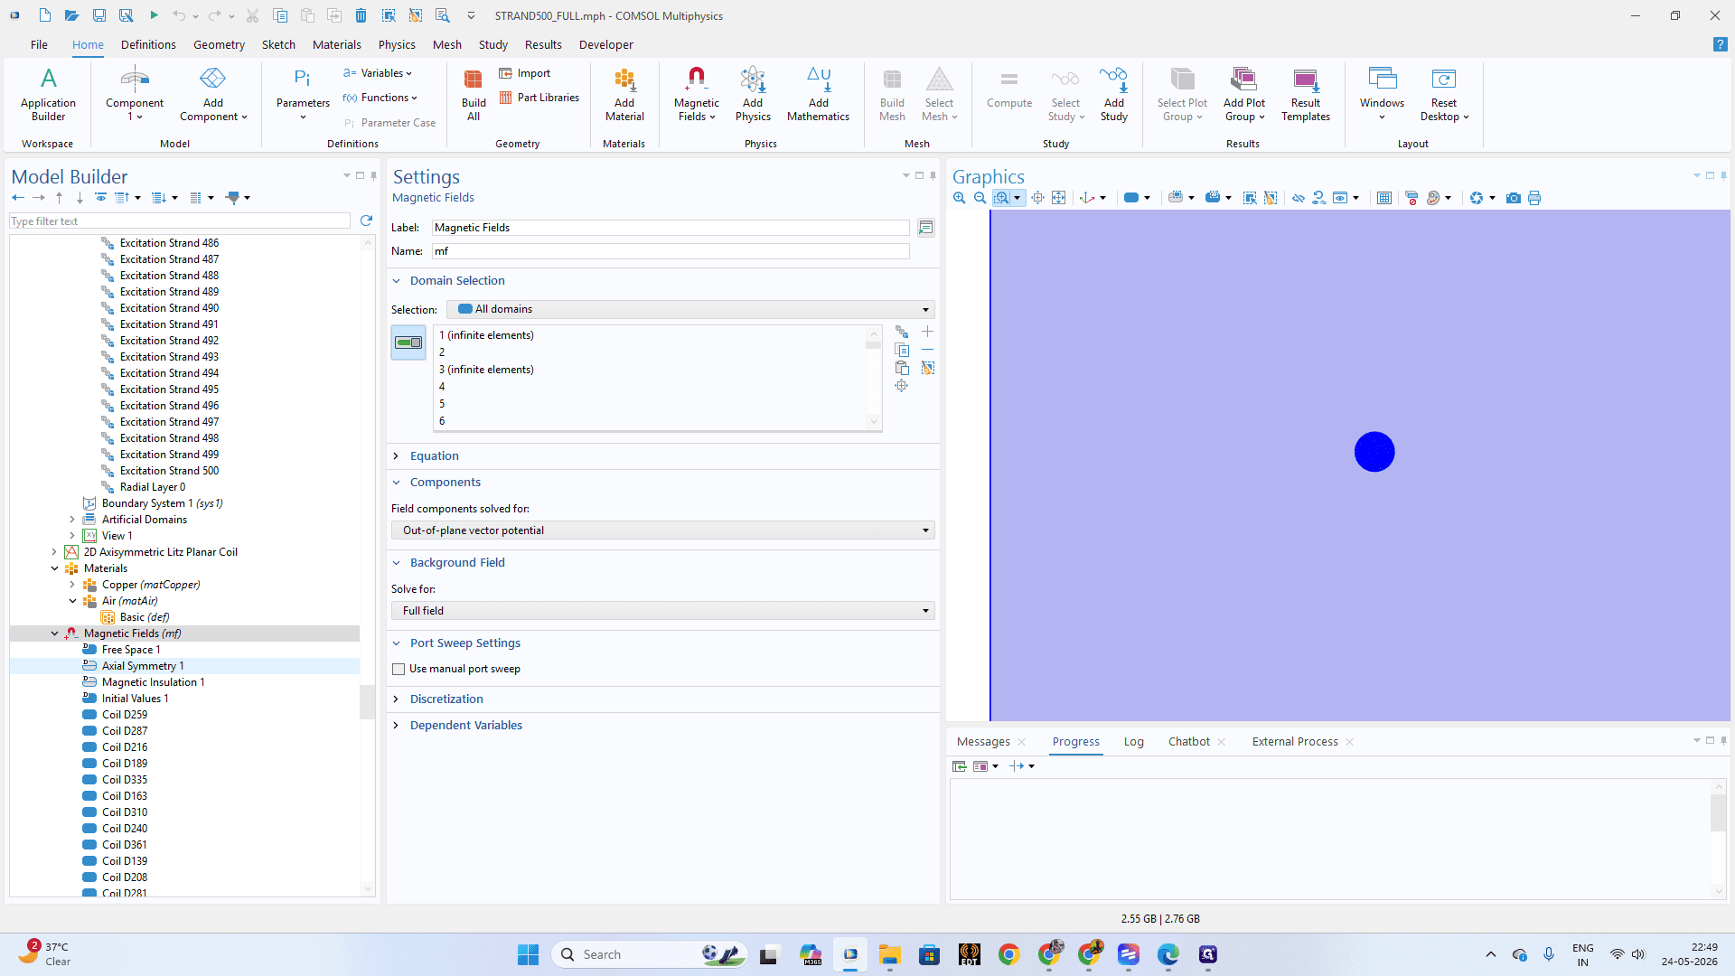Open the Variables menu button
1735x976 pixels.
tap(378, 73)
